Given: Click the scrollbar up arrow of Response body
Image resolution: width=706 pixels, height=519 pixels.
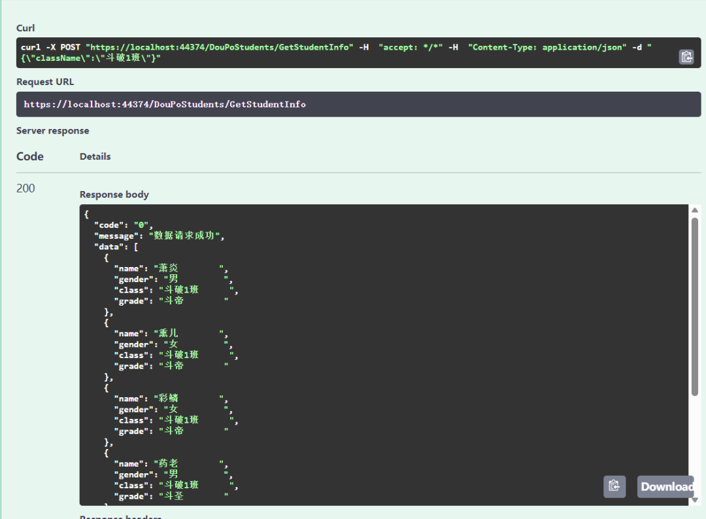Looking at the screenshot, I should 694,209.
